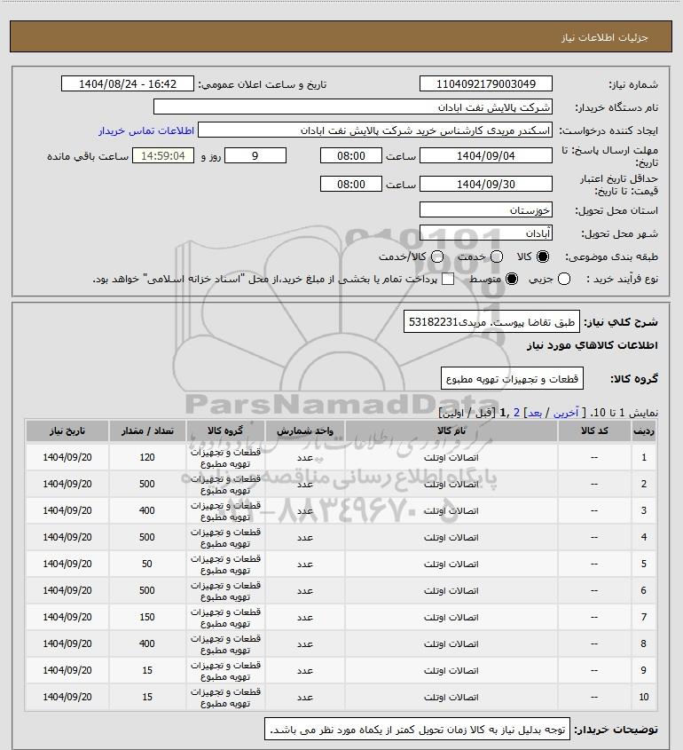Image resolution: width=683 pixels, height=750 pixels.
Task: Click quantity 120 in row 1
Action: pyautogui.click(x=147, y=457)
